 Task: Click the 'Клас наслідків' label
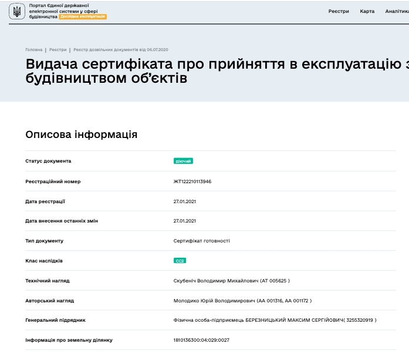pyautogui.click(x=44, y=261)
